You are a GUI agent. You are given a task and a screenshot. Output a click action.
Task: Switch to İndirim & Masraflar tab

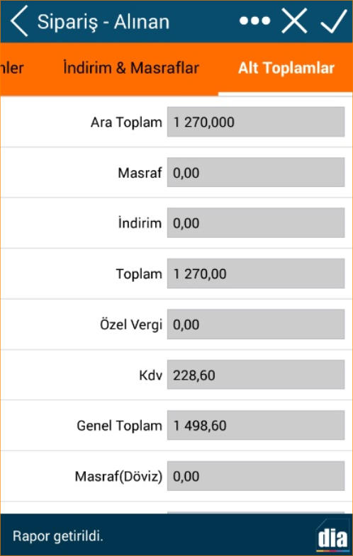point(131,68)
